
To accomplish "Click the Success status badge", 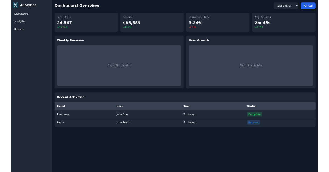I will click(x=253, y=122).
